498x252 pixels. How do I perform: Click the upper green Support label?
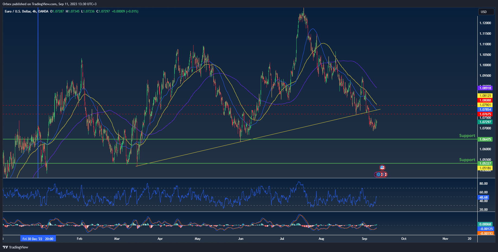(x=467, y=136)
